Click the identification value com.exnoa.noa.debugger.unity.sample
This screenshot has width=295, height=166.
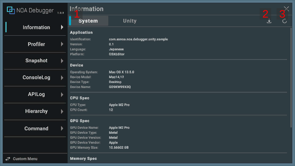pyautogui.click(x=138, y=39)
